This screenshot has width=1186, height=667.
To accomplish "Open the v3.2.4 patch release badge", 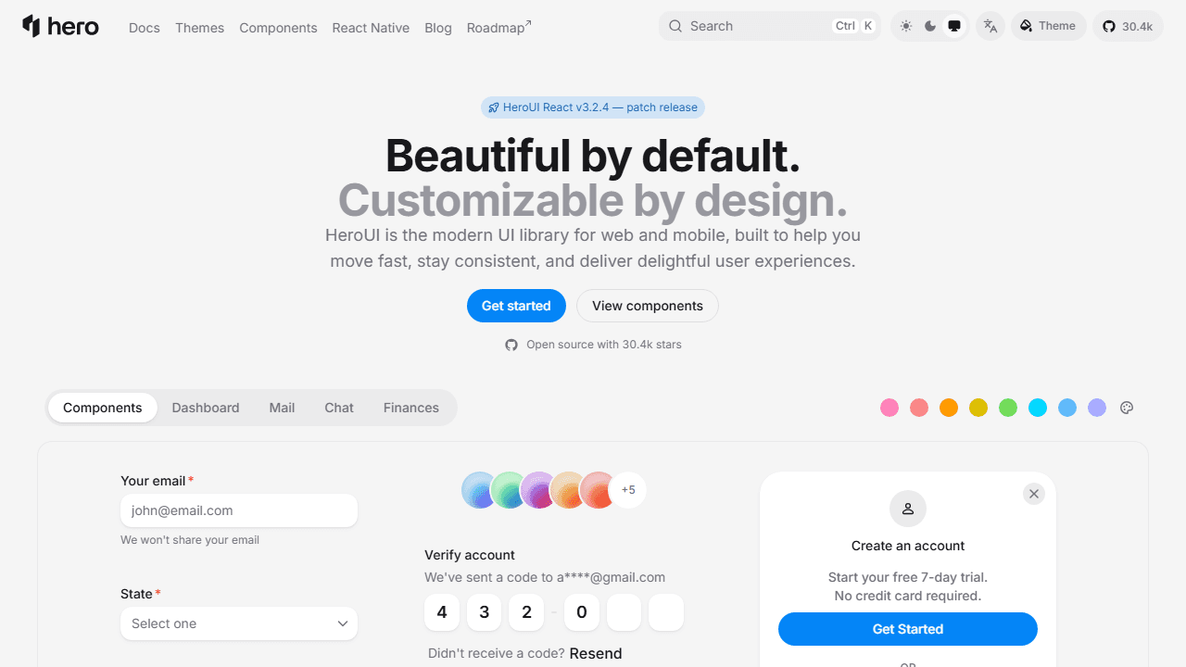I will [593, 107].
